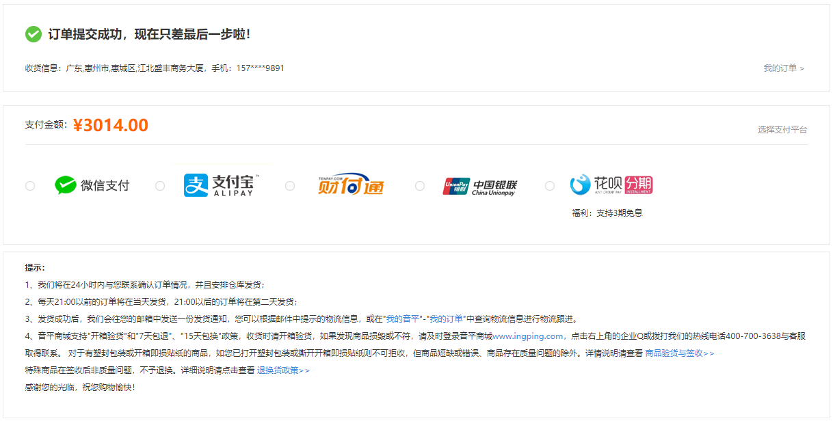Click the 支付金额： label

tap(47, 125)
